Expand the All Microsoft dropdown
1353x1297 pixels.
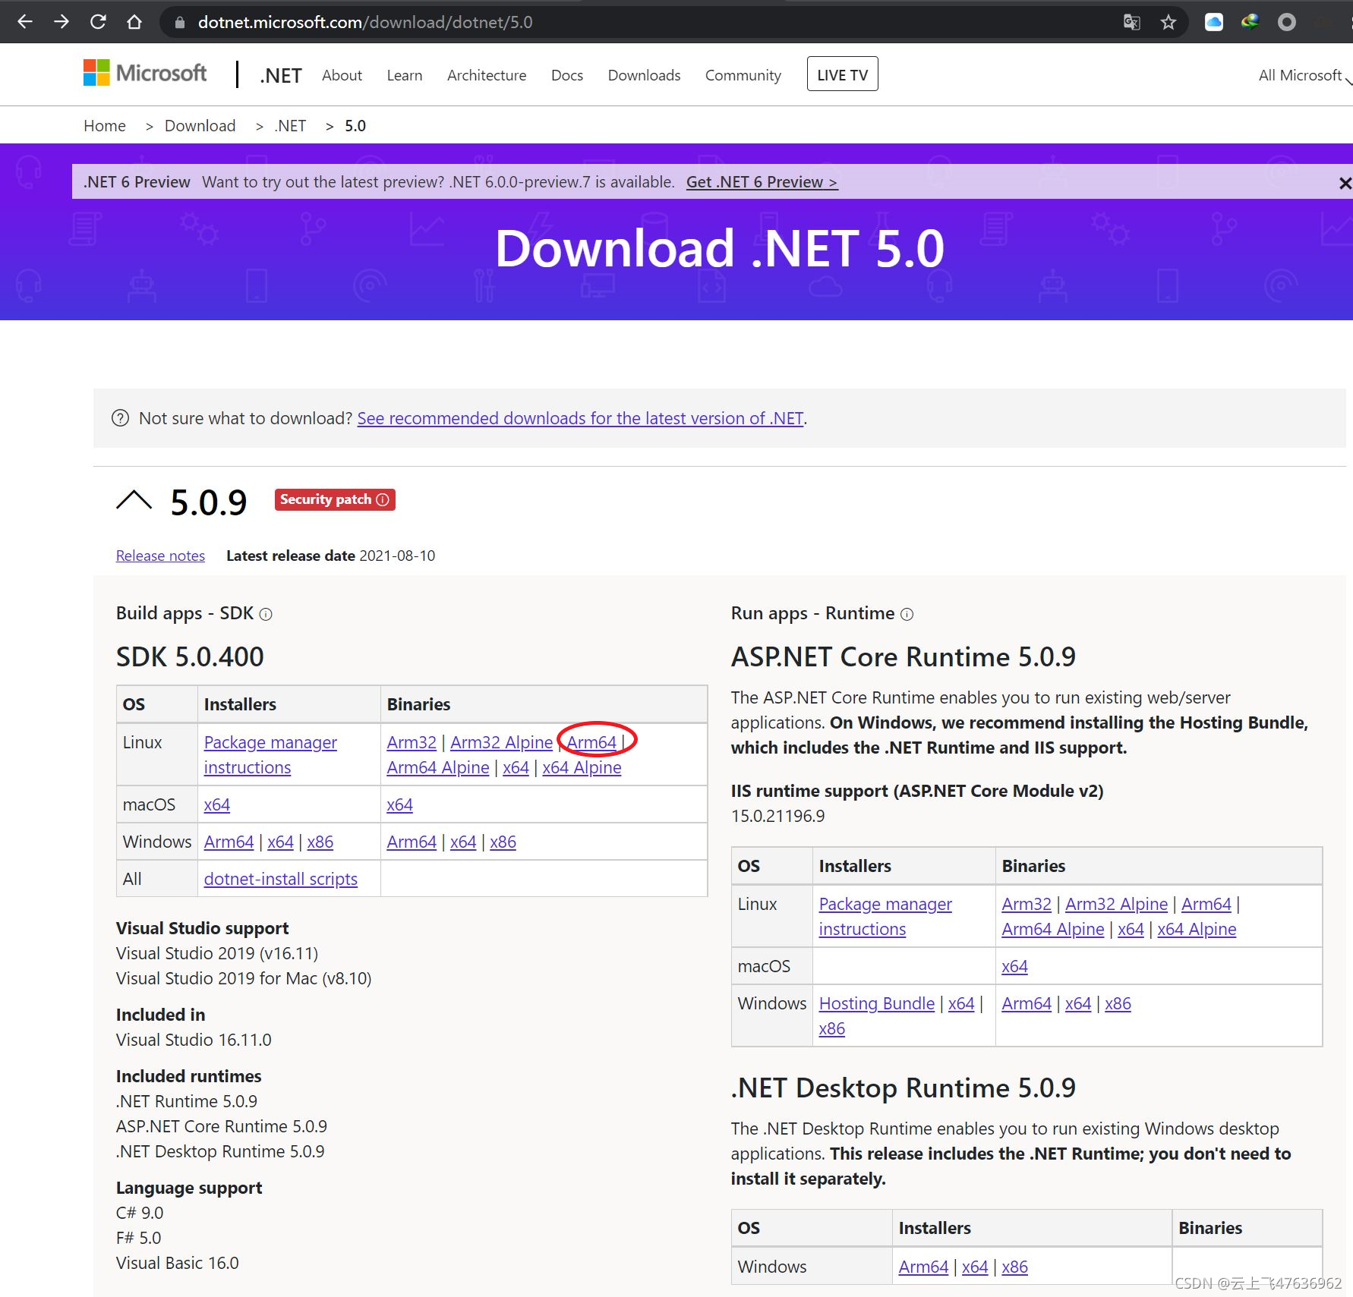click(1304, 75)
